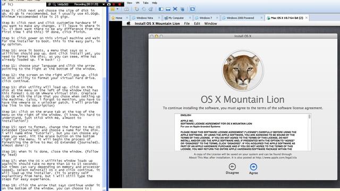Select the Mac OS X 10.7 64-bit (2) tab

(287, 18)
